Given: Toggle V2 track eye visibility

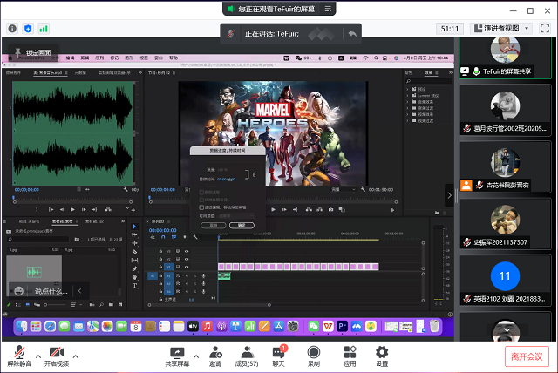Looking at the screenshot, I should [187, 259].
